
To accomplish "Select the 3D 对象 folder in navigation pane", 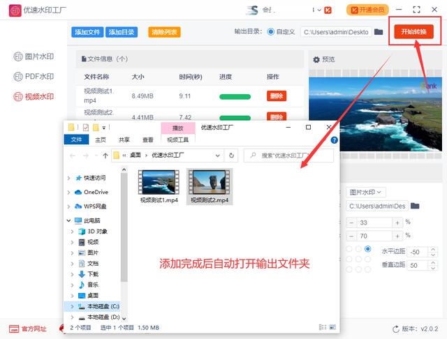I will click(x=93, y=231).
